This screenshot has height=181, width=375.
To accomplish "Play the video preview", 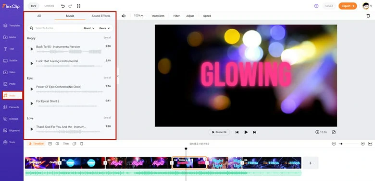I will point(246,132).
